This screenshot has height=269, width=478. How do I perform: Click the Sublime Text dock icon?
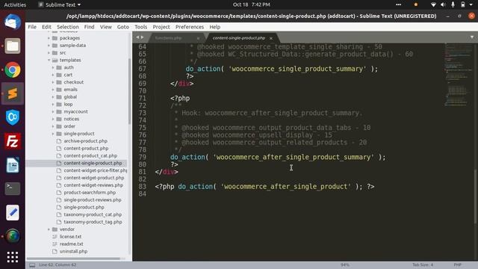[x=13, y=93]
